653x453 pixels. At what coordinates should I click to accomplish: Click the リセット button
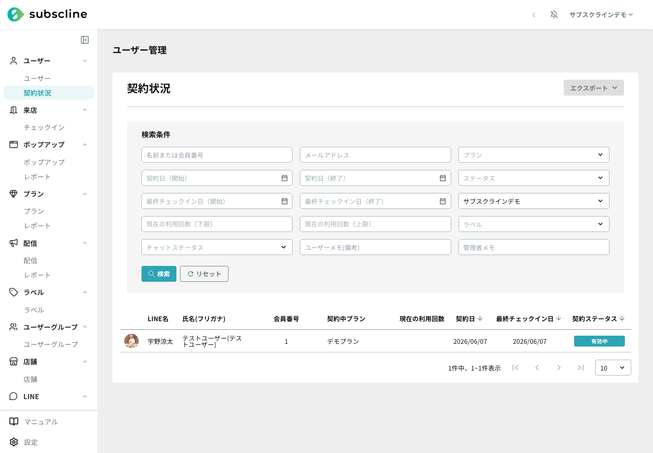[204, 274]
